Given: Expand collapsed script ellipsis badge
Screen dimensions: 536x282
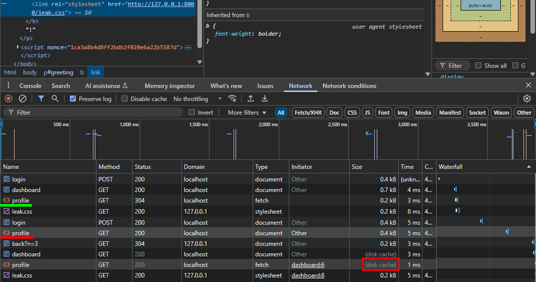Looking at the screenshot, I should pyautogui.click(x=188, y=48).
